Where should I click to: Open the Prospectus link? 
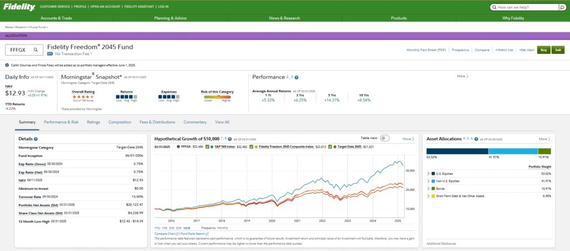click(x=460, y=50)
